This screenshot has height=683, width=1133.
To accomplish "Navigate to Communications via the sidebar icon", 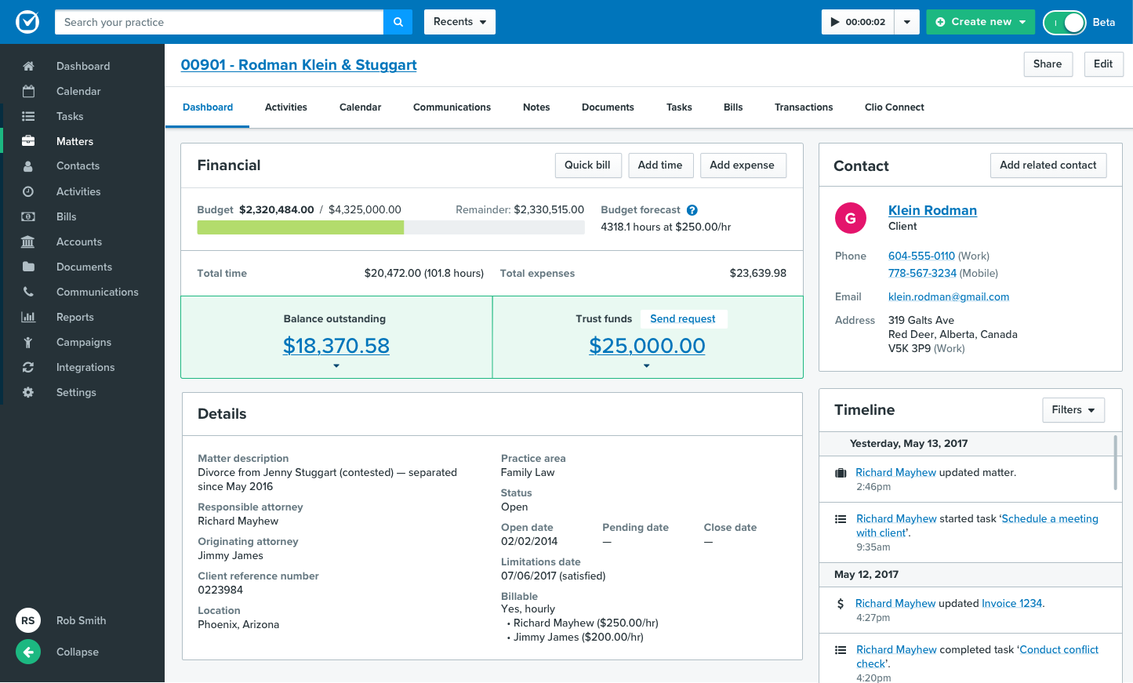I will [x=27, y=292].
